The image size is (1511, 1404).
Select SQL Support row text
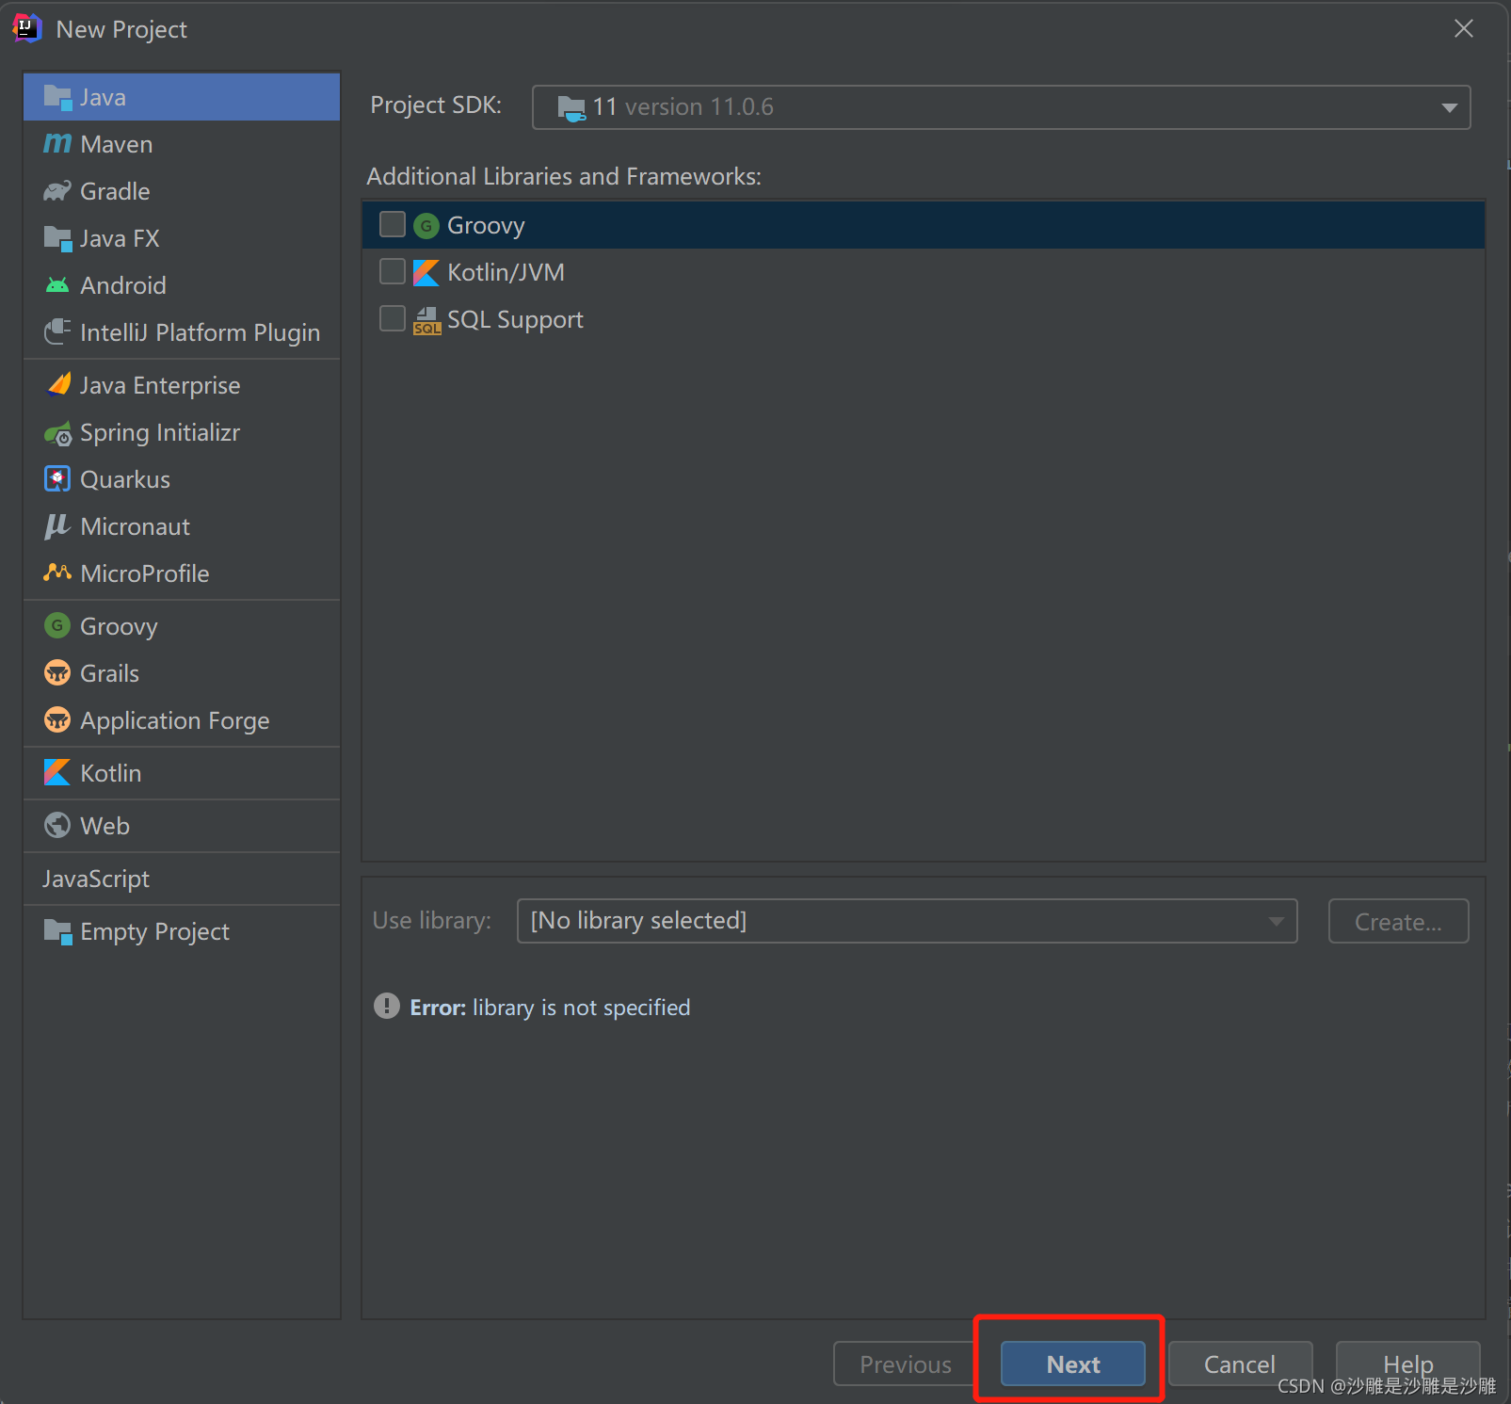click(515, 320)
